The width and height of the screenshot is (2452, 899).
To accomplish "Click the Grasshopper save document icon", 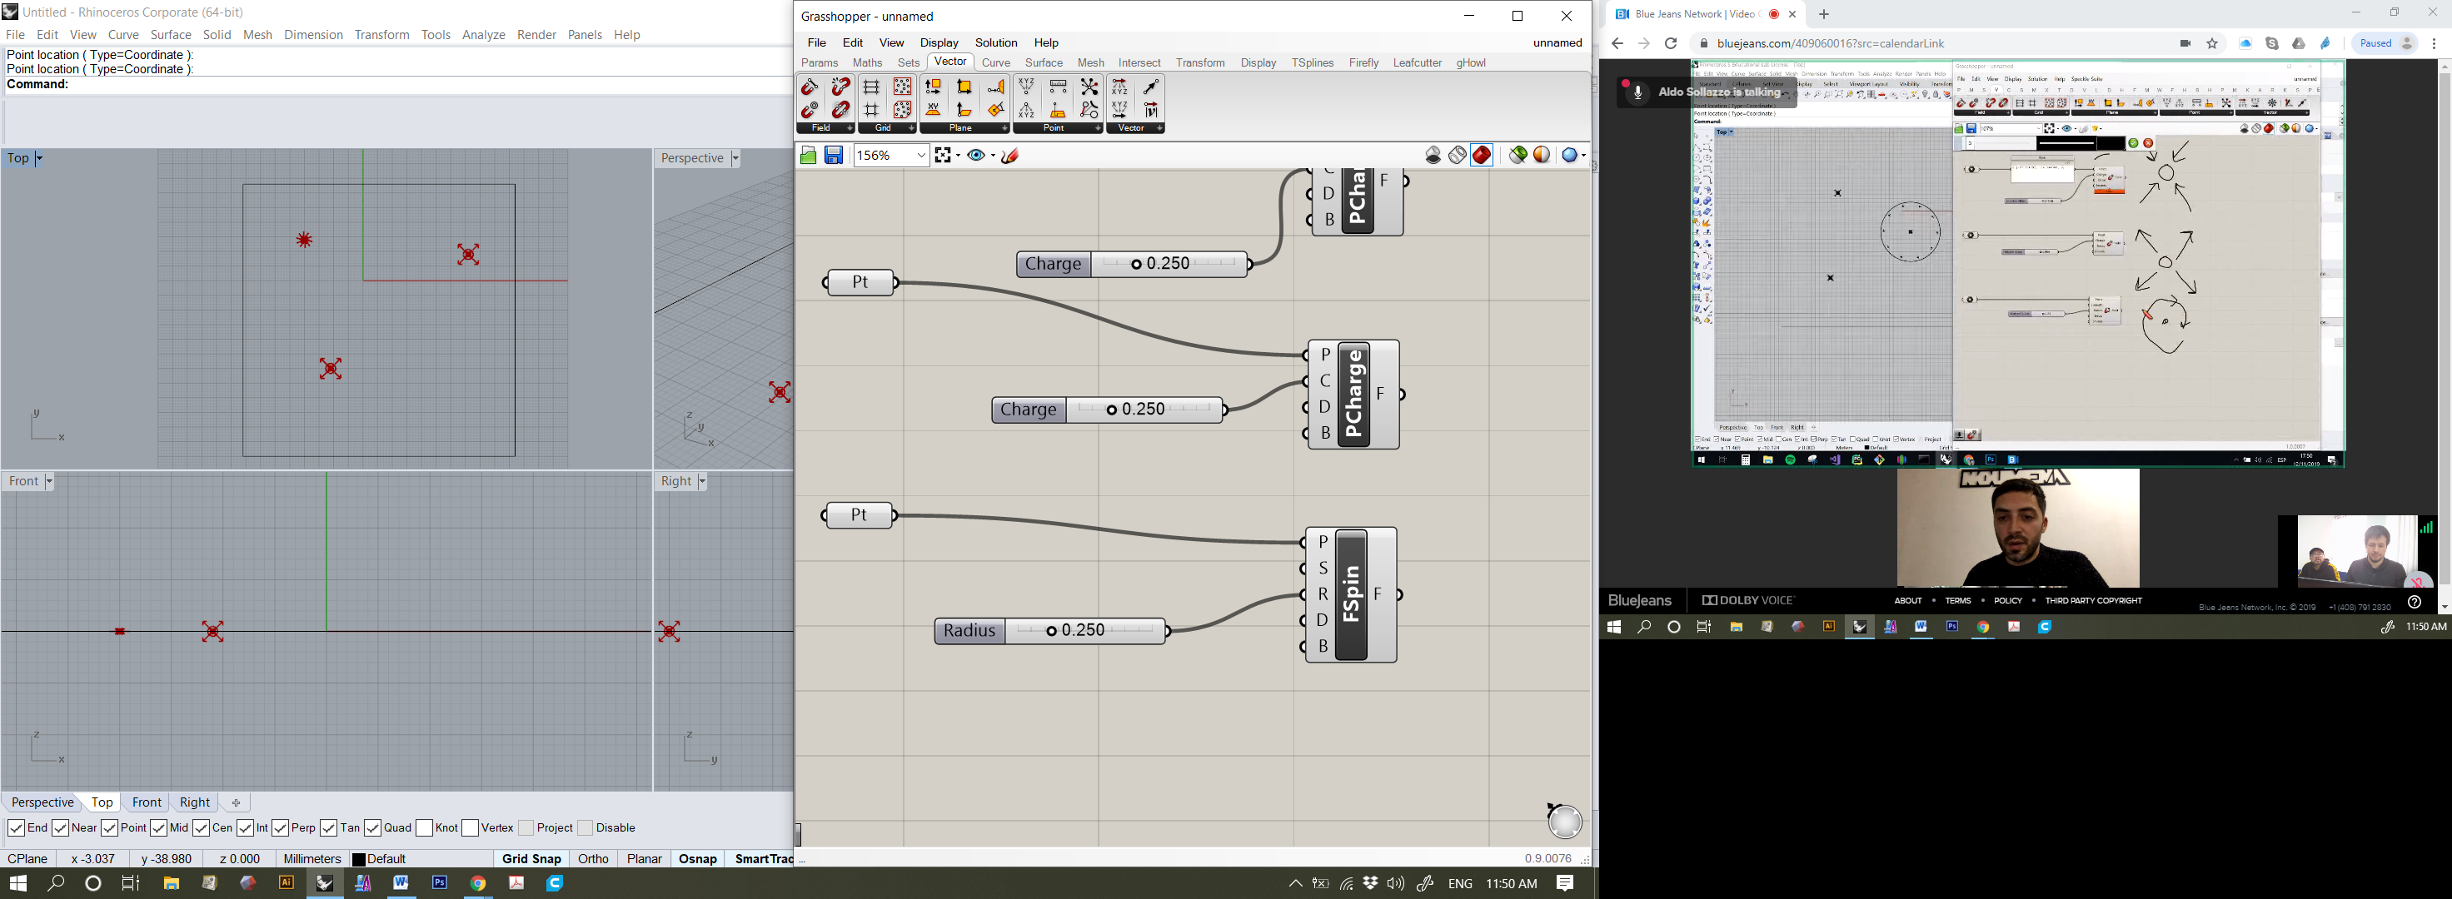I will point(834,155).
